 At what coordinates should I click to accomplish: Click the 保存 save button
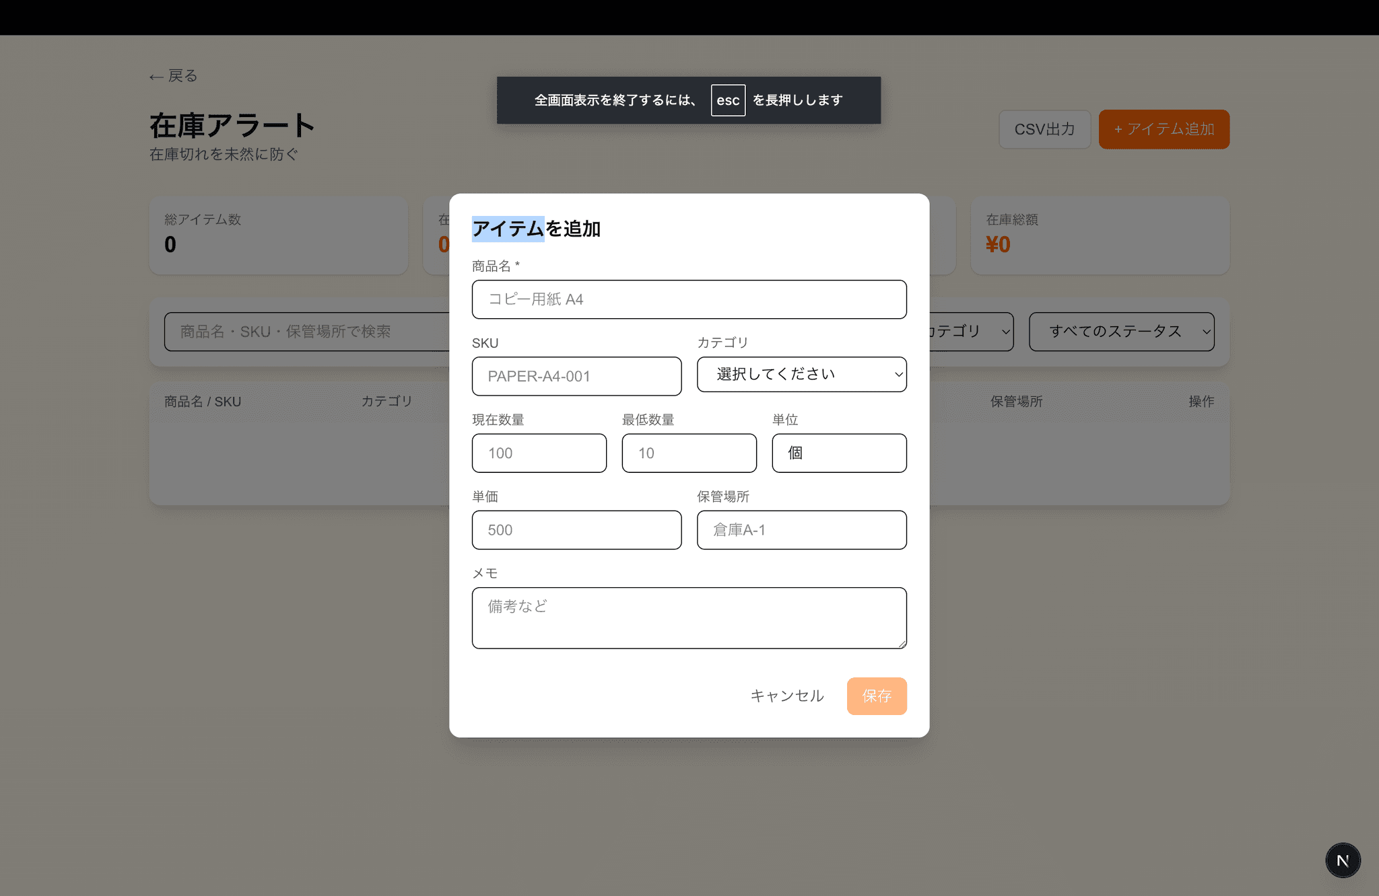876,696
